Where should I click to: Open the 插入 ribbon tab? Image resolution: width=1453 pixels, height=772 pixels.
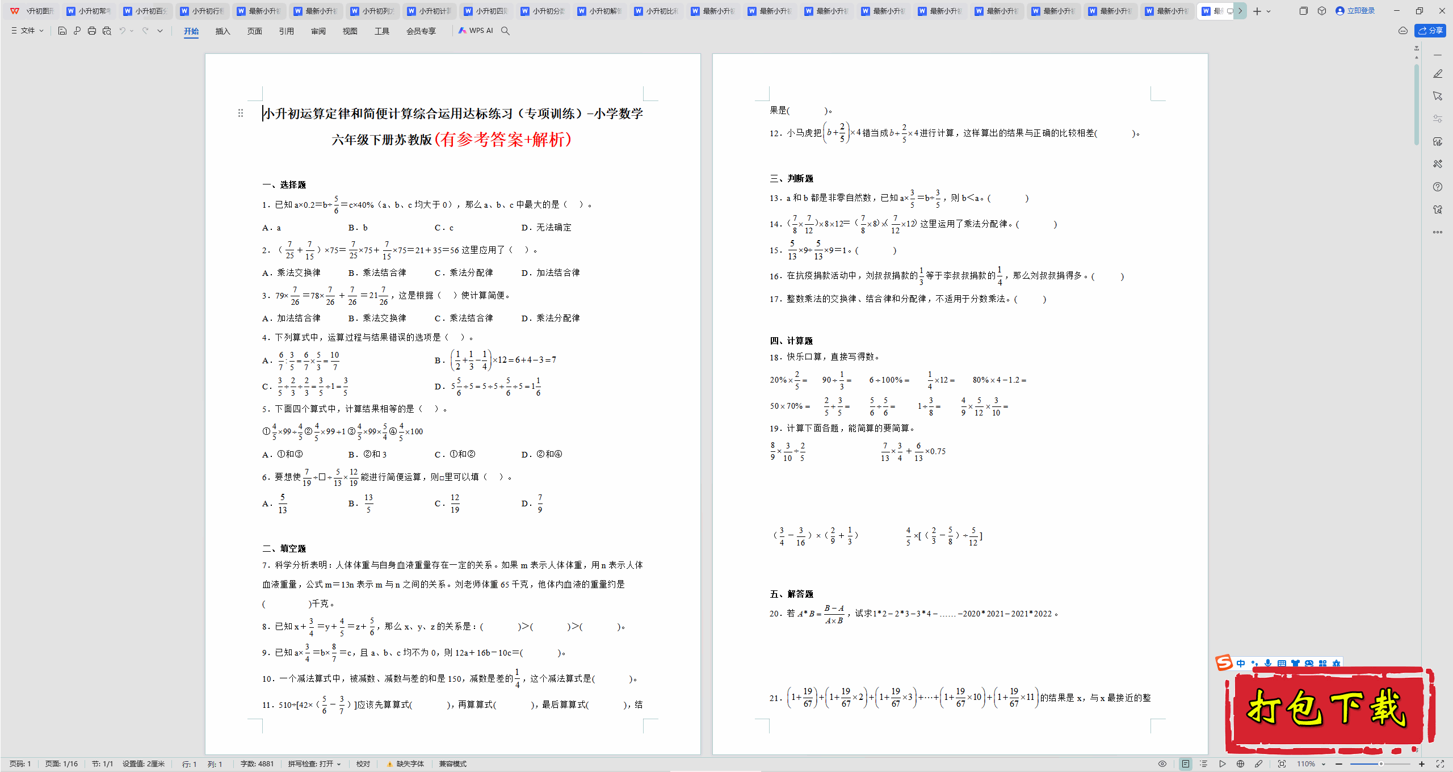[x=223, y=31]
